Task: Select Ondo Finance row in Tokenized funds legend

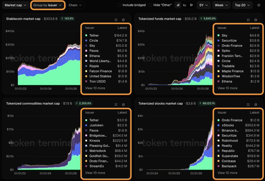Action: [x=238, y=46]
